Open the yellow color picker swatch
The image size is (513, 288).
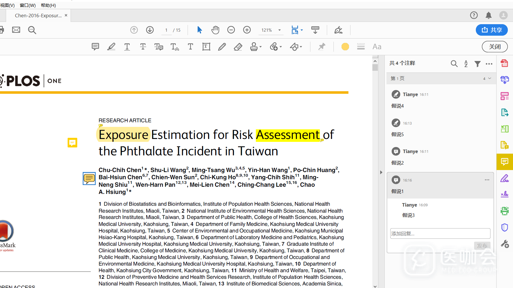click(x=345, y=47)
